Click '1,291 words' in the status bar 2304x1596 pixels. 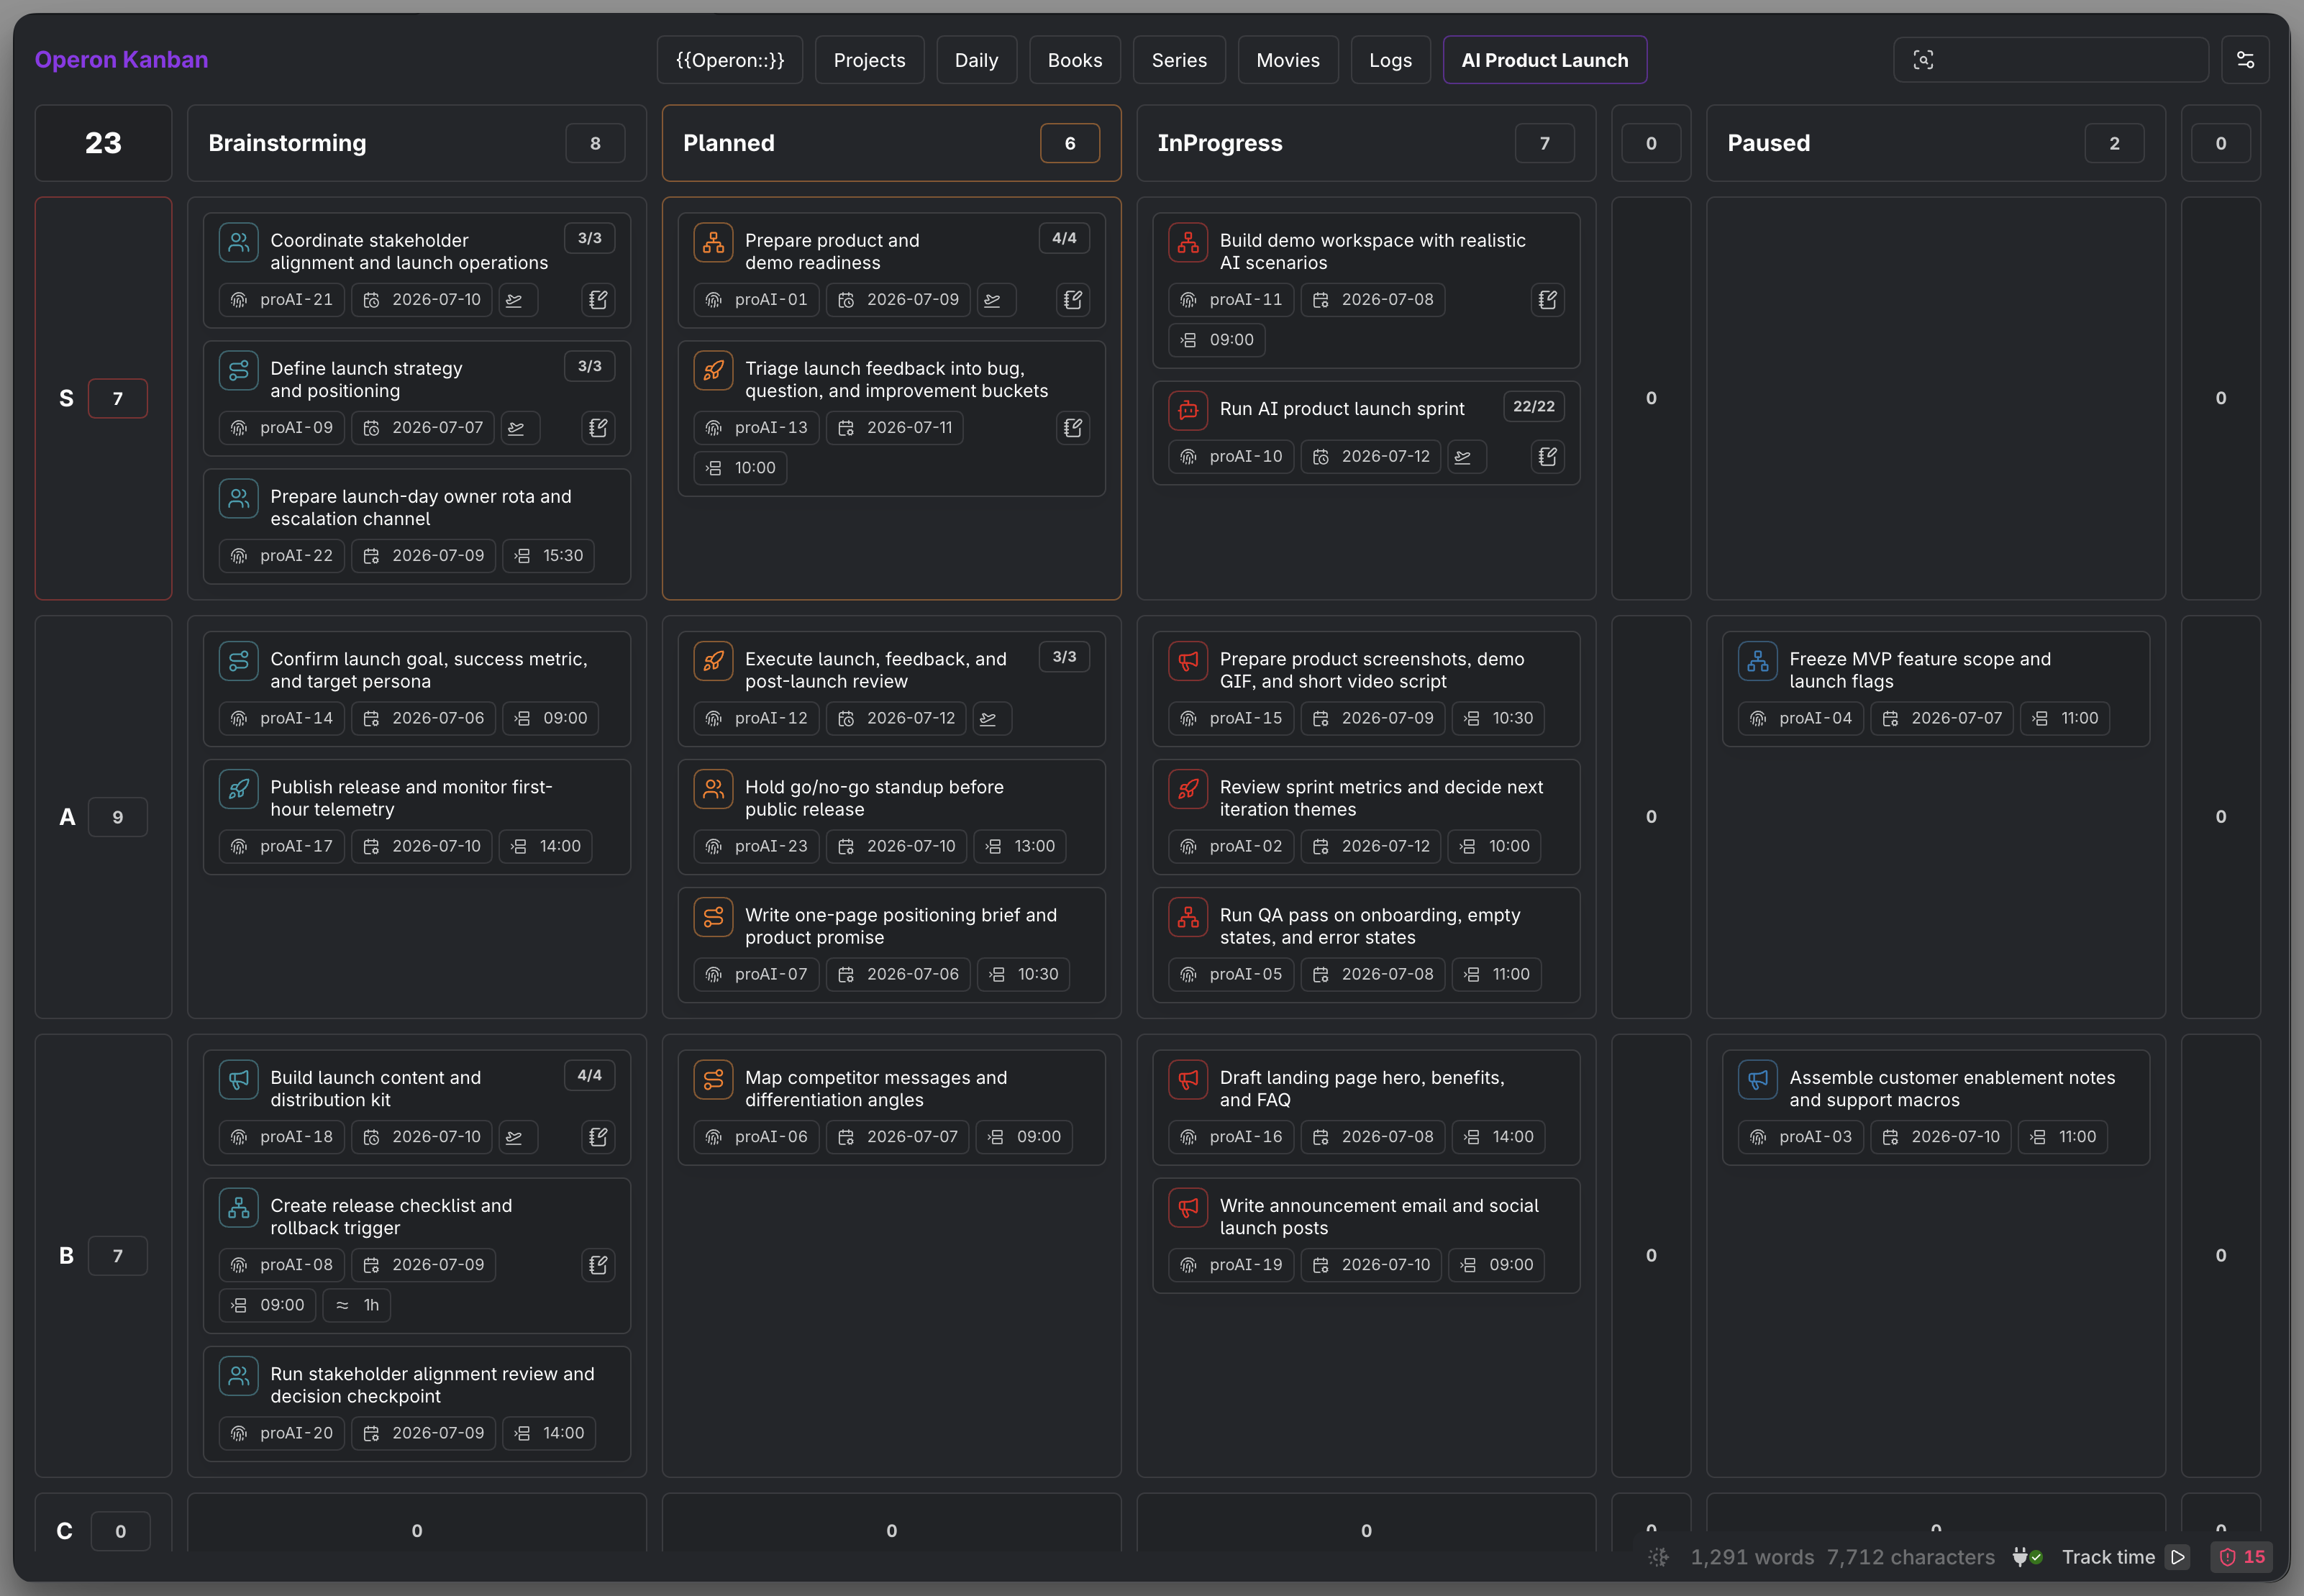1752,1557
